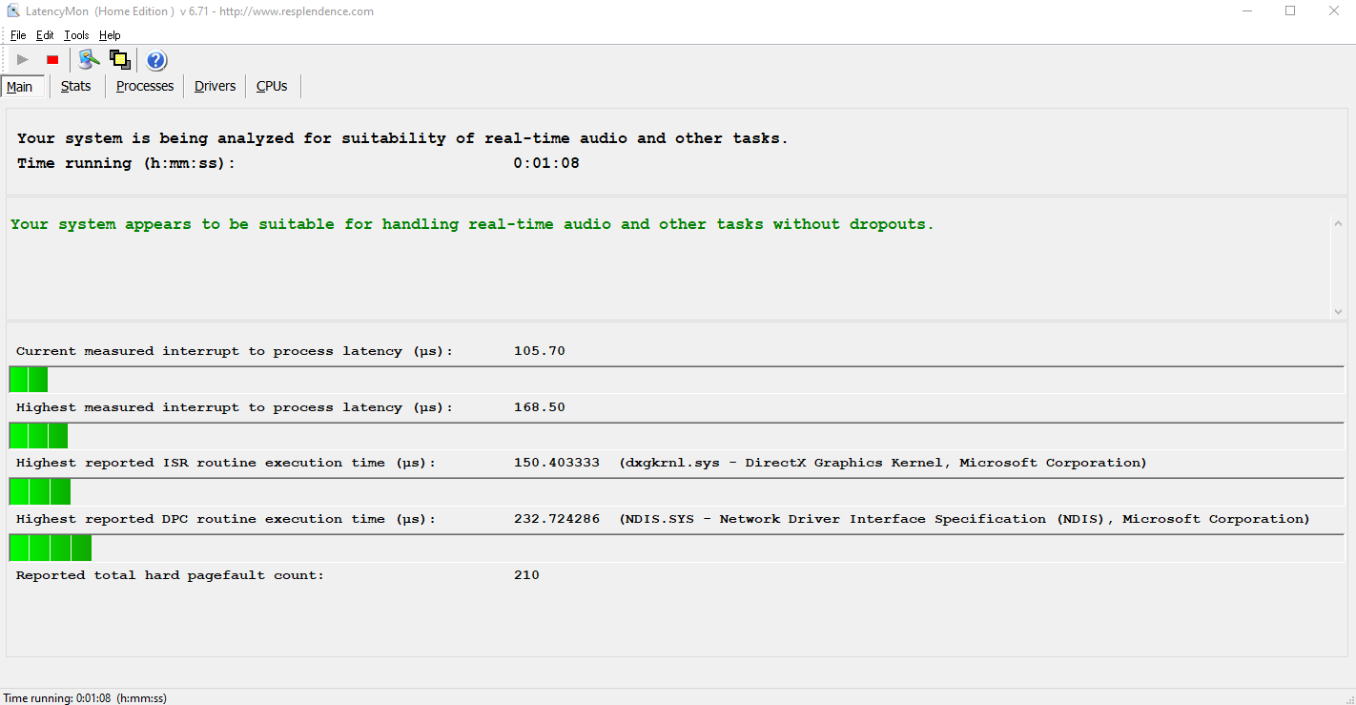Open the Help menu
The height and width of the screenshot is (705, 1356).
point(110,35)
